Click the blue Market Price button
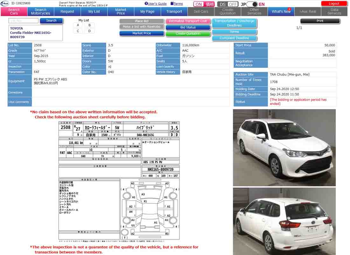This screenshot has width=350, height=255. click(x=142, y=33)
